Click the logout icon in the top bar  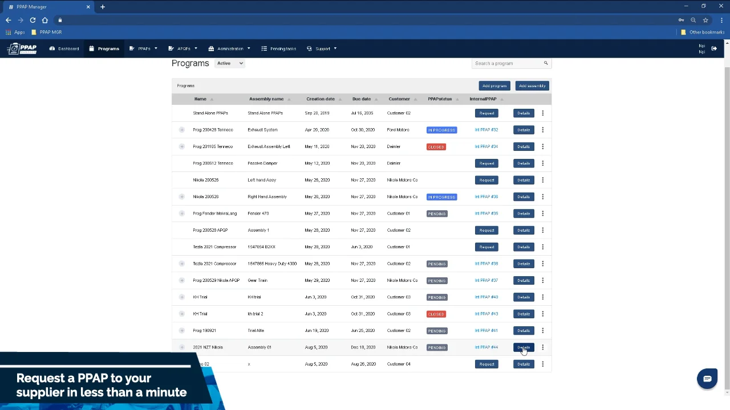[x=714, y=48]
